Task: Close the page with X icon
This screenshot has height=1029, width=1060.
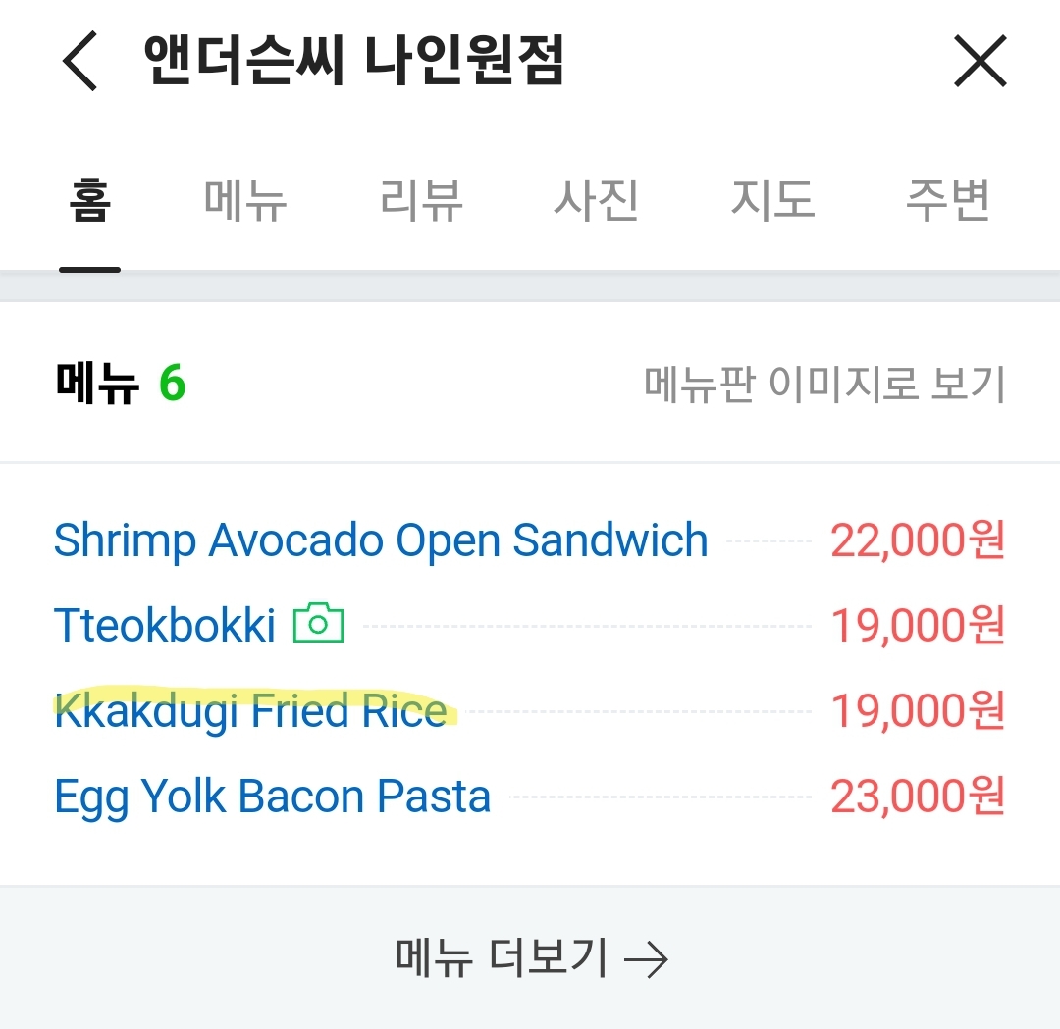Action: click(x=980, y=61)
